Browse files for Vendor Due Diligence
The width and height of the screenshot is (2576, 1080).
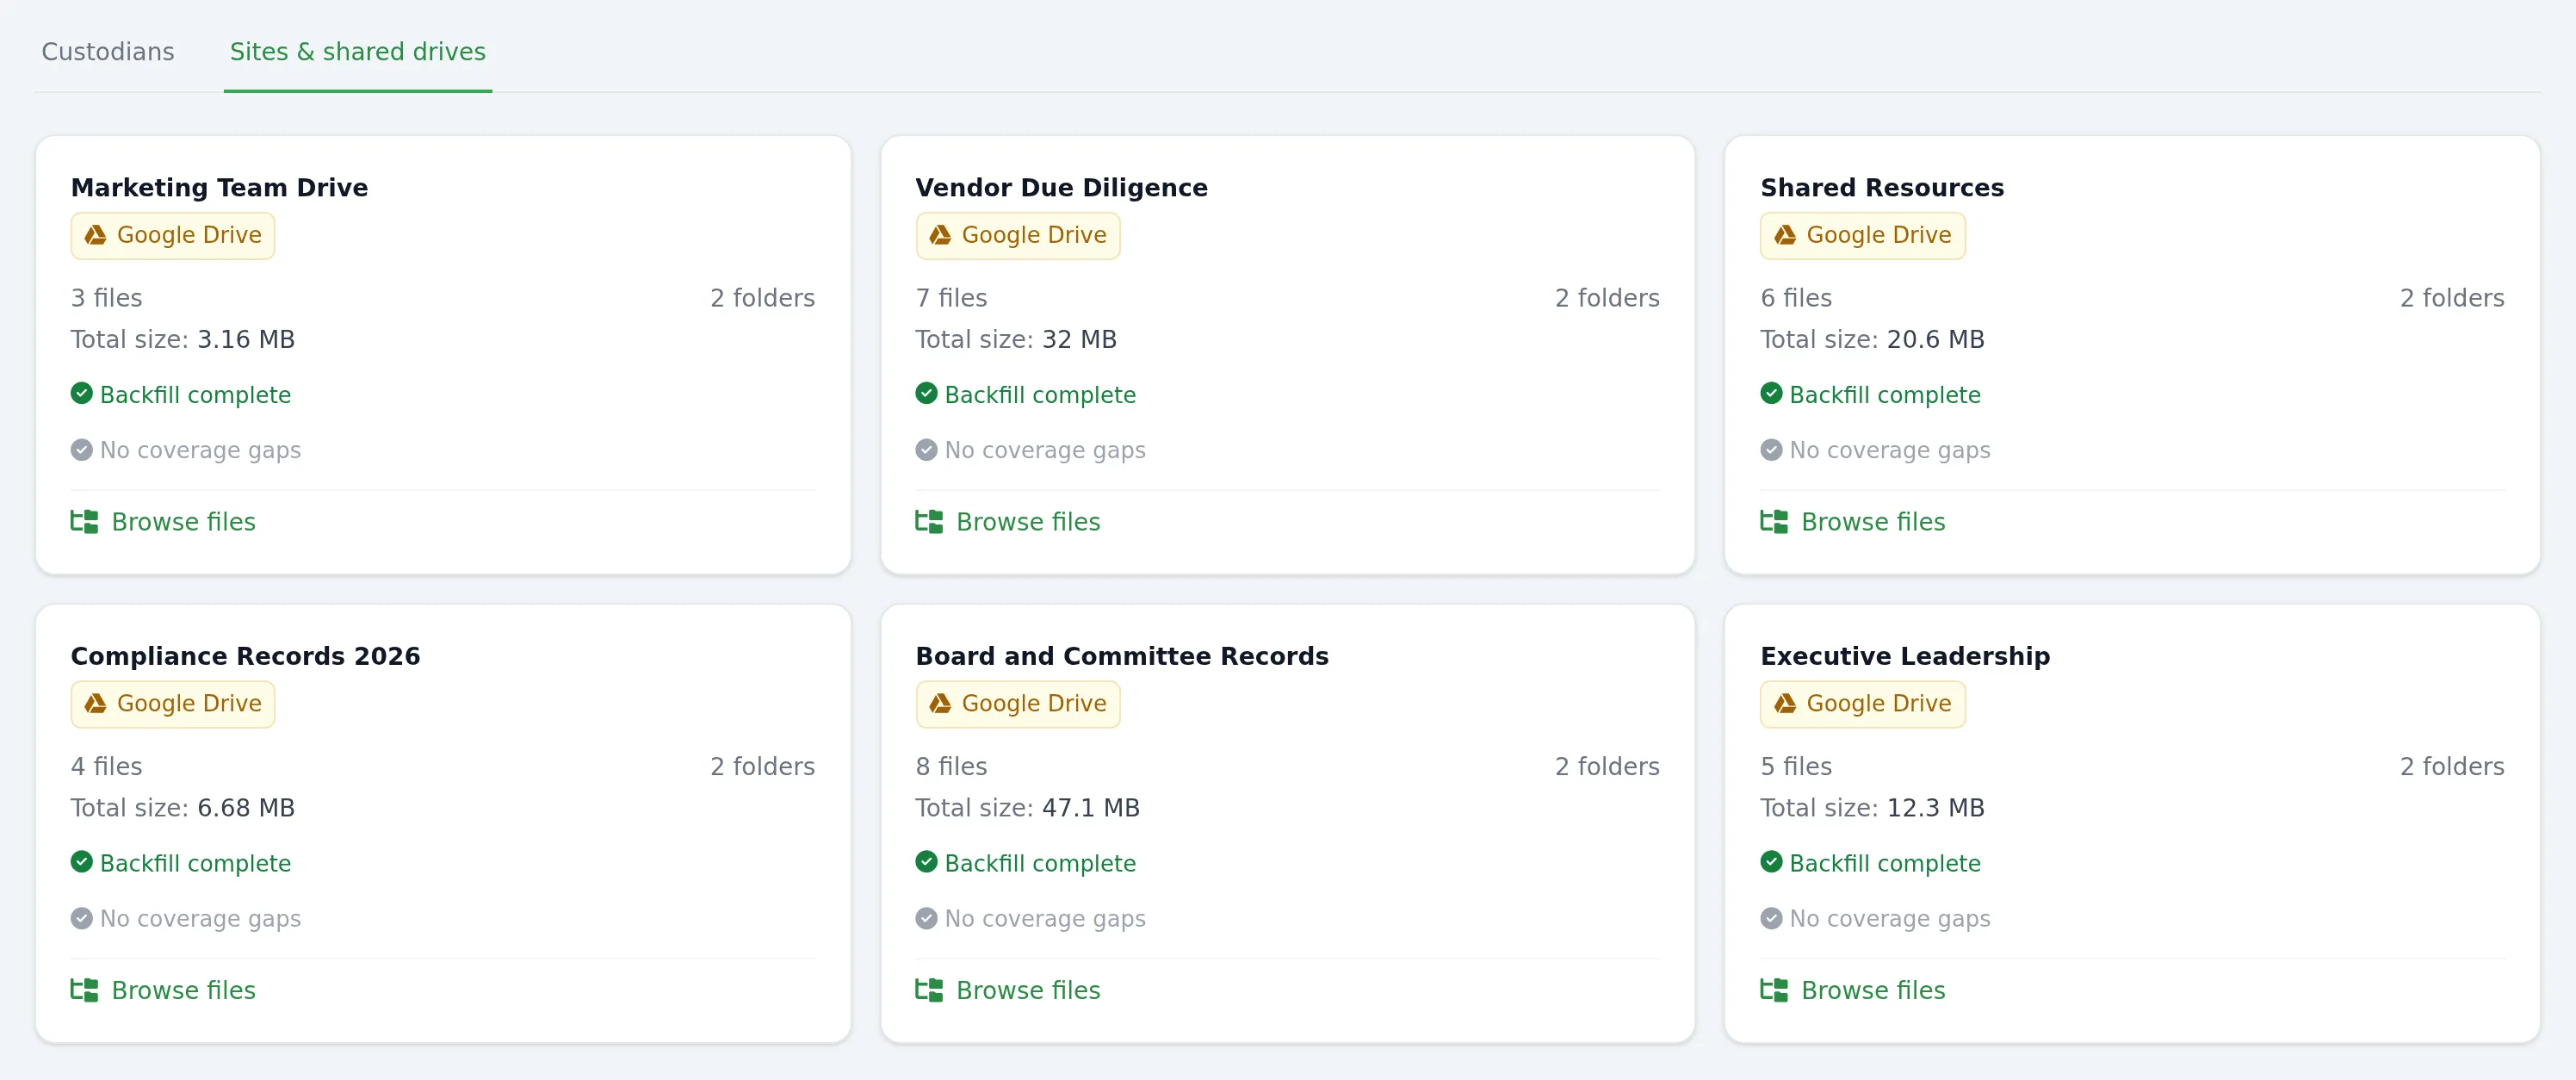click(1008, 522)
